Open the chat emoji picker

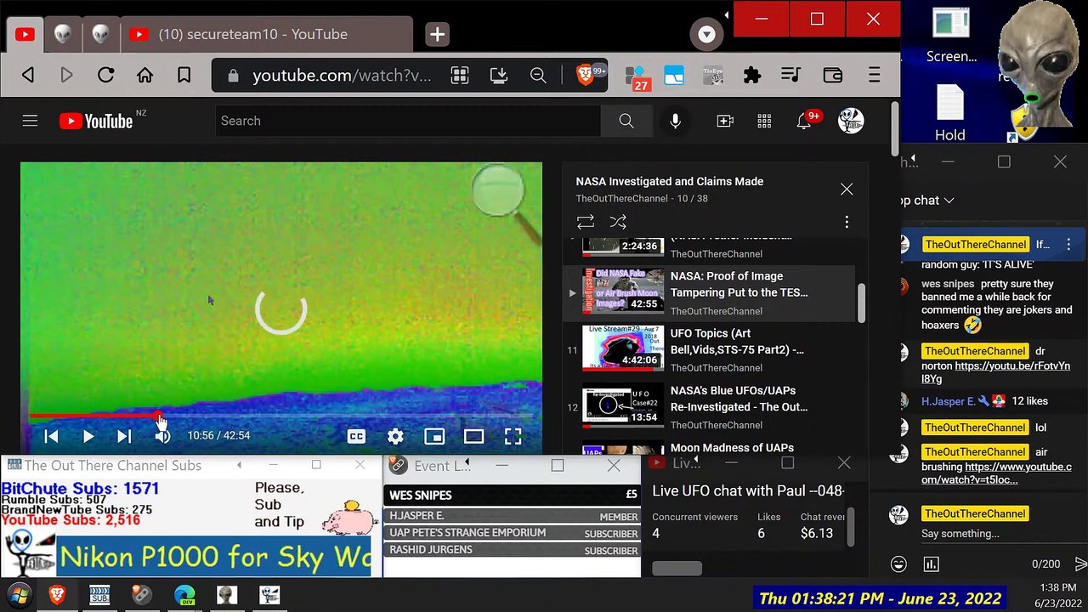(898, 564)
